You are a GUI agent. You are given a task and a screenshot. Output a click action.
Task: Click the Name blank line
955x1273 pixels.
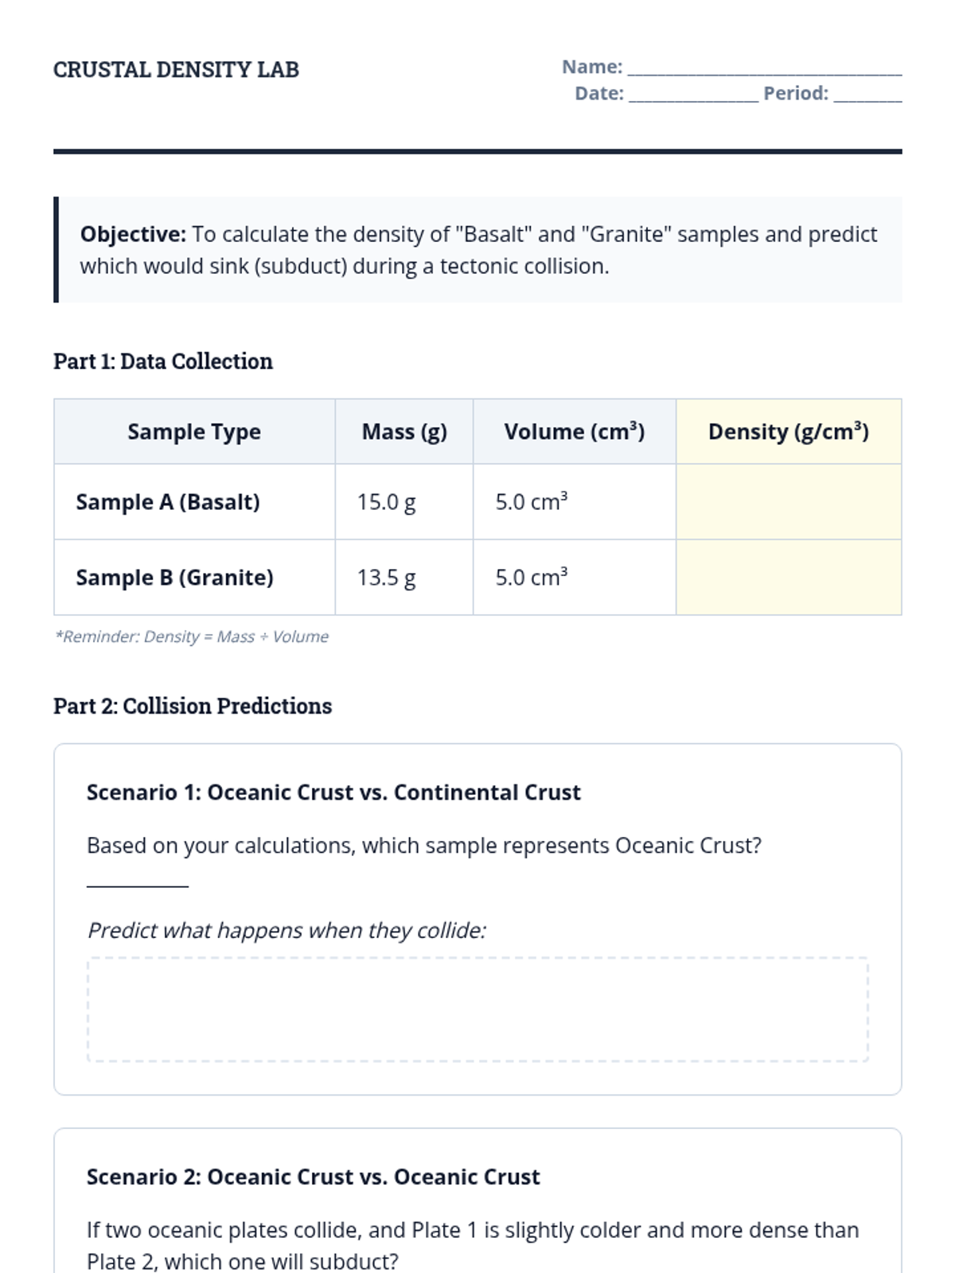click(x=764, y=69)
